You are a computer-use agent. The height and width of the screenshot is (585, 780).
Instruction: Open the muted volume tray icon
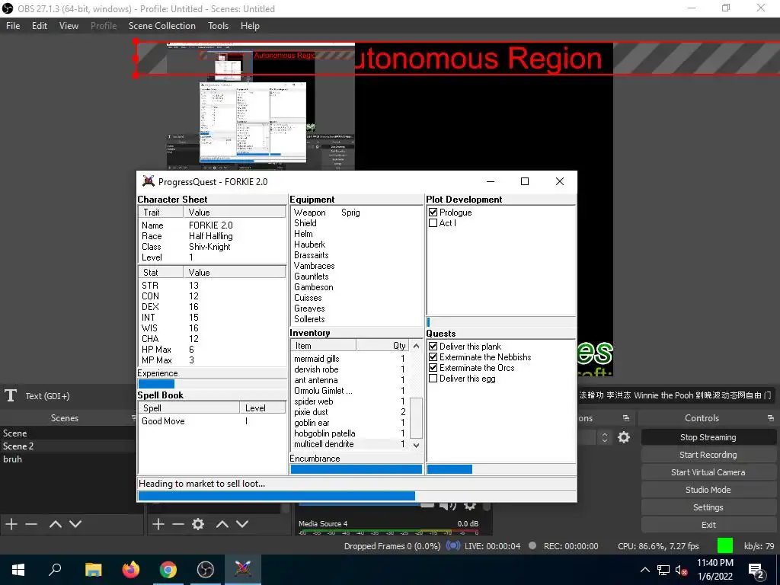coord(682,570)
